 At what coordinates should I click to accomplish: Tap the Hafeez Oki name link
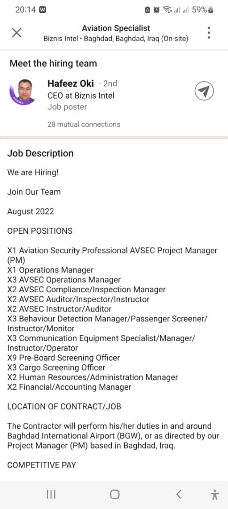[x=71, y=83]
